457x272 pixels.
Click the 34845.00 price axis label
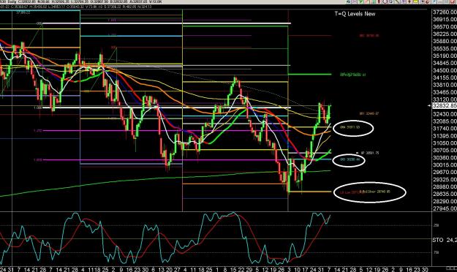coord(445,63)
